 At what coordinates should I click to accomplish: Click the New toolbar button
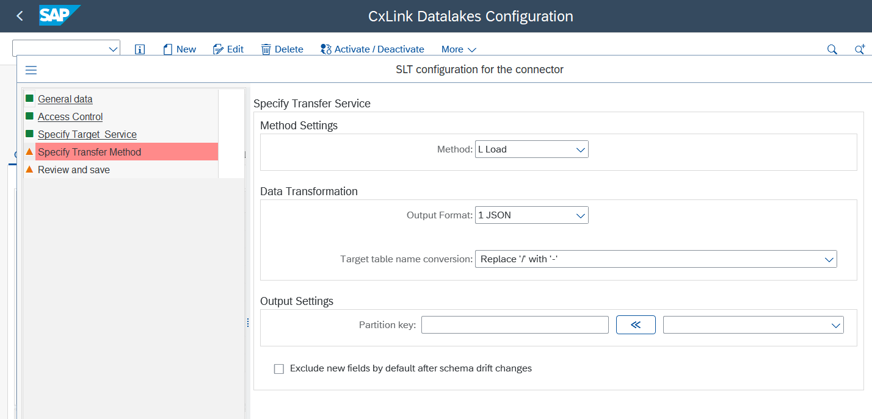(180, 49)
